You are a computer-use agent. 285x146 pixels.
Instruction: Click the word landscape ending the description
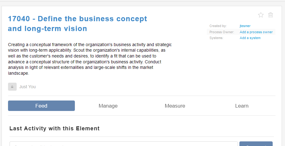(18, 73)
